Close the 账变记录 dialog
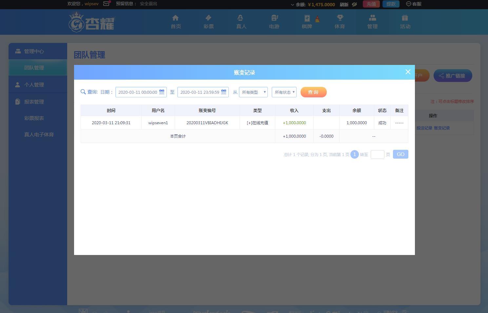Image resolution: width=488 pixels, height=313 pixels. [408, 72]
